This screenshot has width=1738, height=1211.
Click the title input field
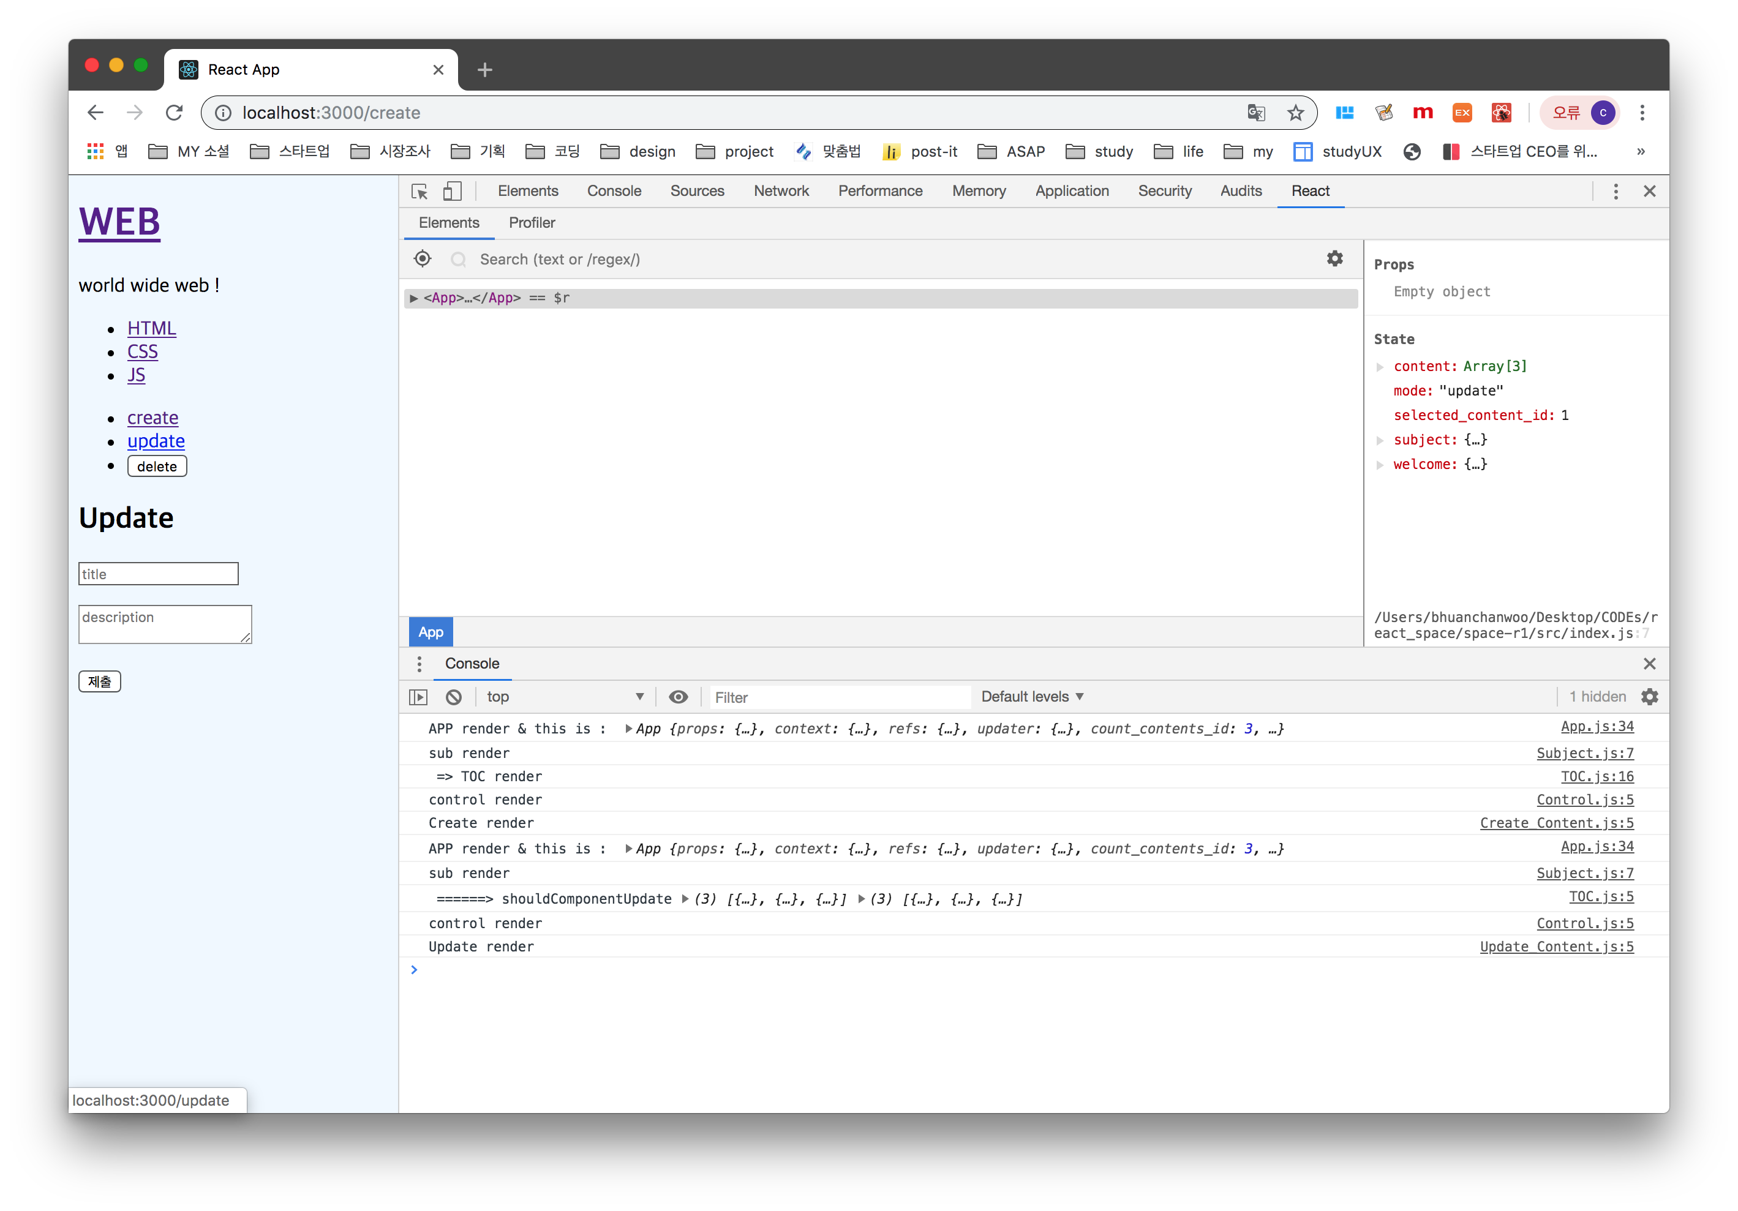coord(158,574)
